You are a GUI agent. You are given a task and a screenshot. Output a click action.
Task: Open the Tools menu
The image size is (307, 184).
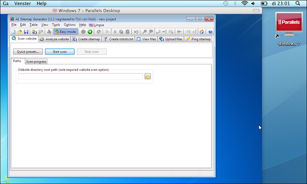[56, 25]
